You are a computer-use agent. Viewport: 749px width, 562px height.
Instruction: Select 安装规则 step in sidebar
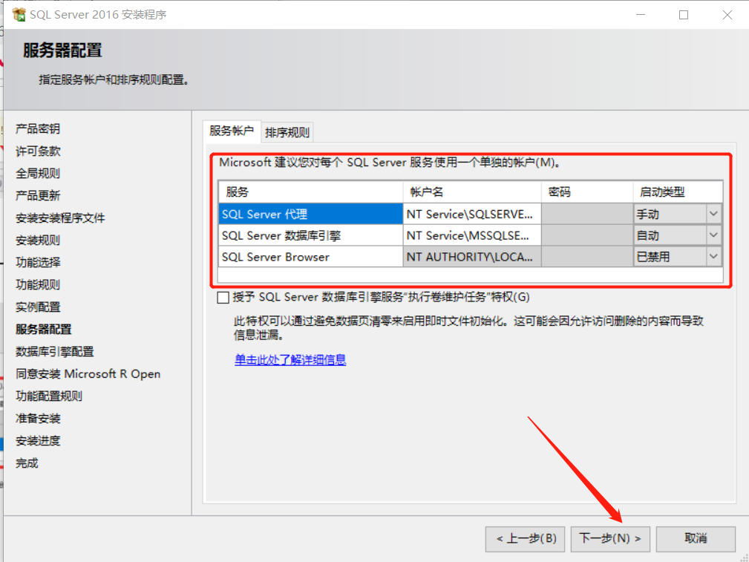(38, 241)
